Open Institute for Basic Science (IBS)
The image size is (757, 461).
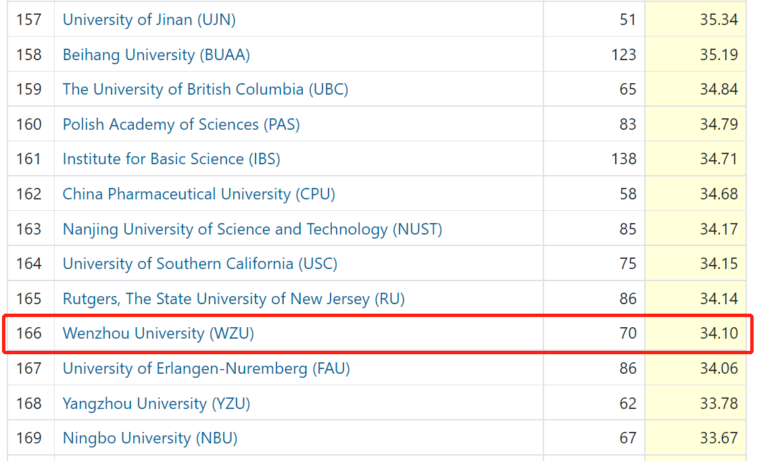pyautogui.click(x=171, y=159)
